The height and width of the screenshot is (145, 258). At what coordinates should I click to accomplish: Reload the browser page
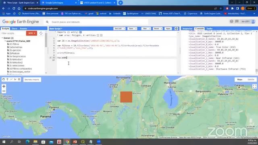coord(14,8)
